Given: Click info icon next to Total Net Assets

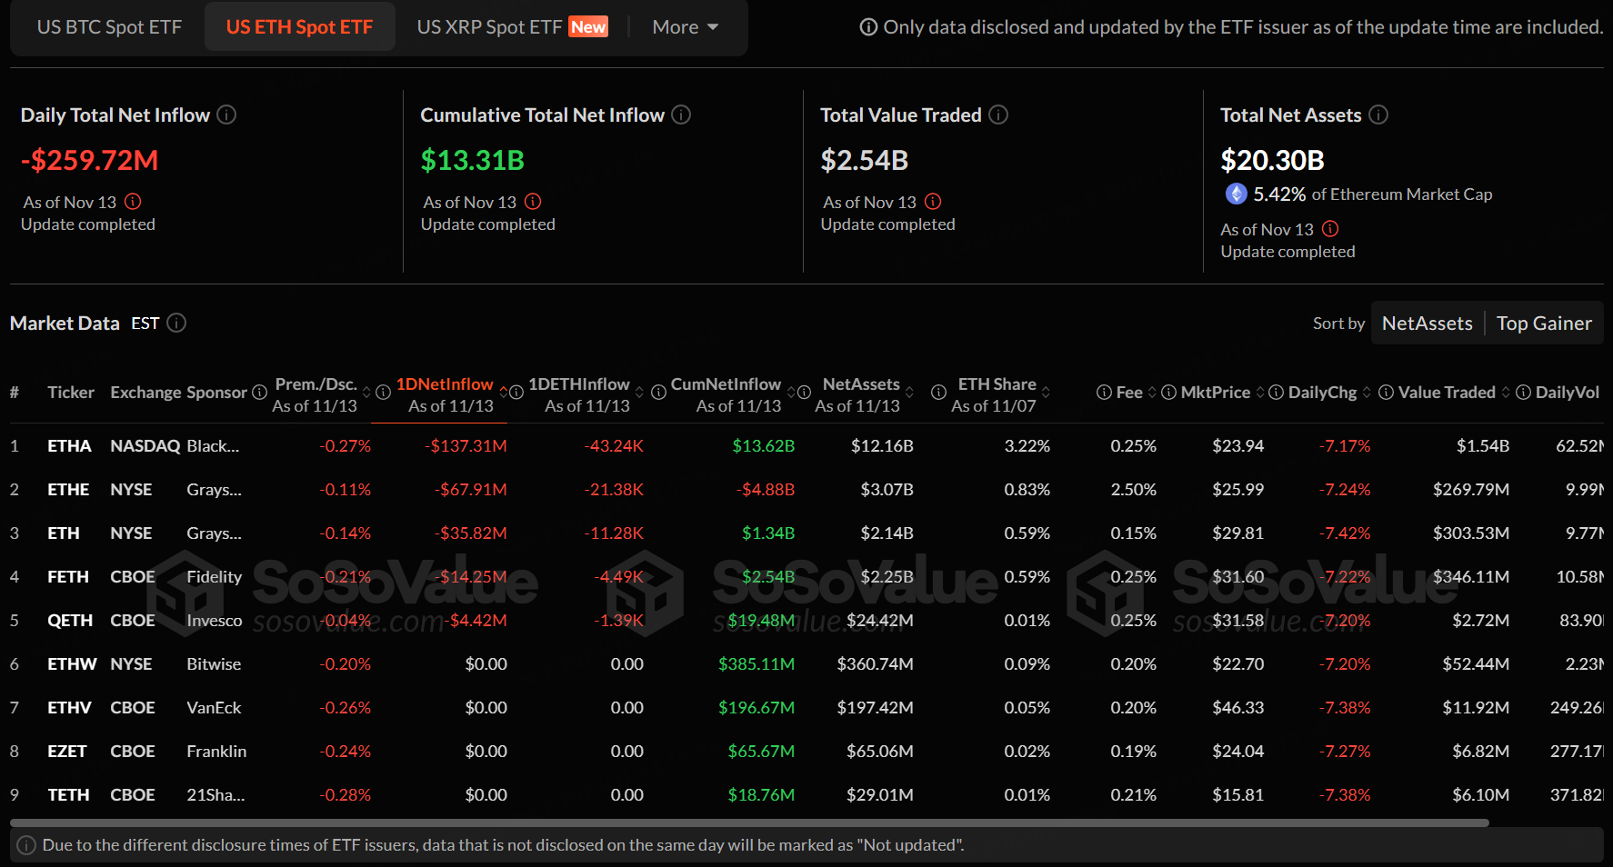Looking at the screenshot, I should coord(1378,115).
